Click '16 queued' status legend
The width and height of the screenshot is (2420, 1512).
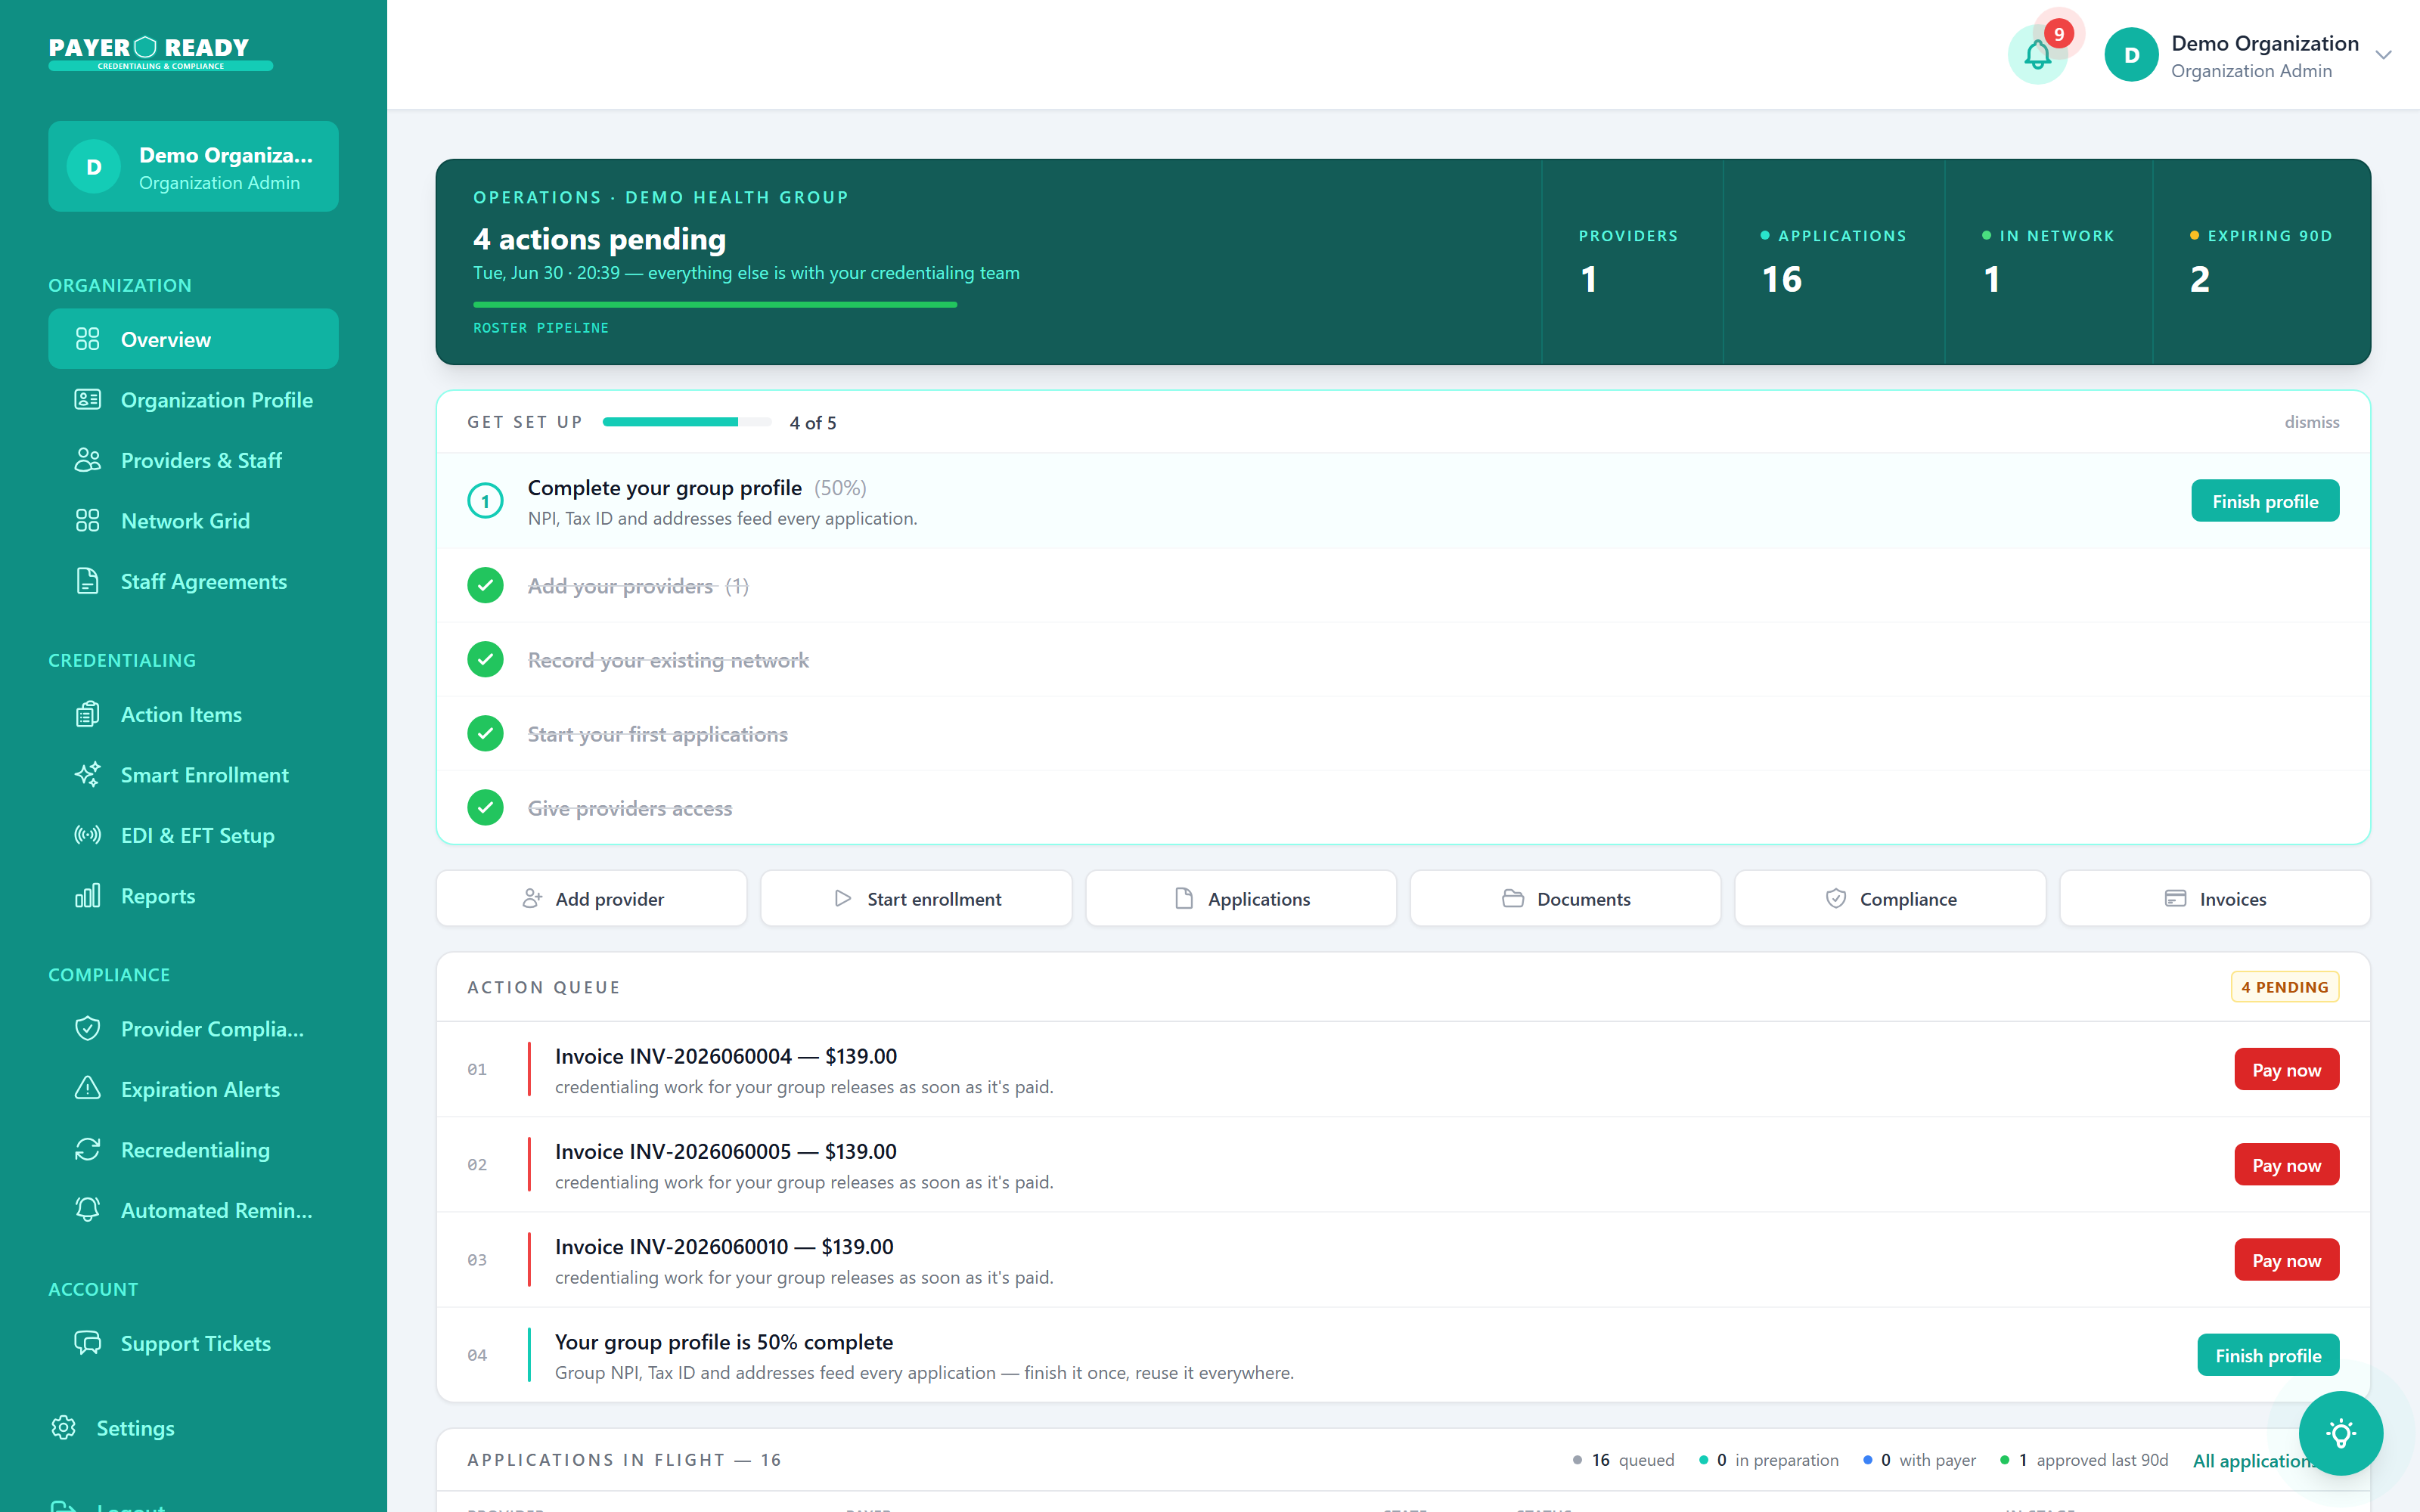[1623, 1460]
